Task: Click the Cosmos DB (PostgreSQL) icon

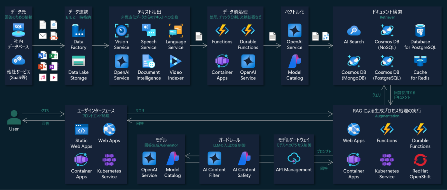Action: pyautogui.click(x=387, y=61)
